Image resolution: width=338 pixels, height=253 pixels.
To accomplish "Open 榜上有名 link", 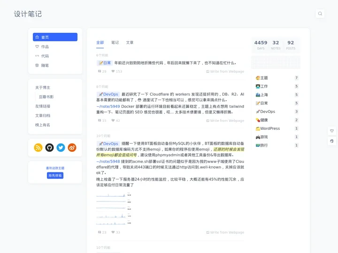I will coord(43,125).
